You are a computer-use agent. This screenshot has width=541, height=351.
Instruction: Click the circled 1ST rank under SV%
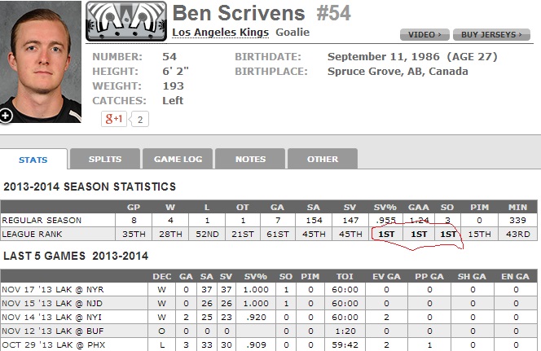point(386,234)
